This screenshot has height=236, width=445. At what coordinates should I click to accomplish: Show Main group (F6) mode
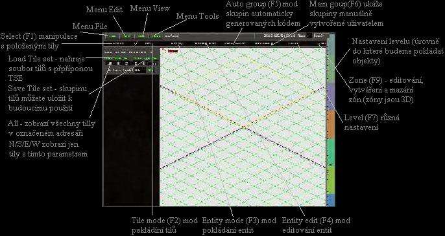click(263, 43)
